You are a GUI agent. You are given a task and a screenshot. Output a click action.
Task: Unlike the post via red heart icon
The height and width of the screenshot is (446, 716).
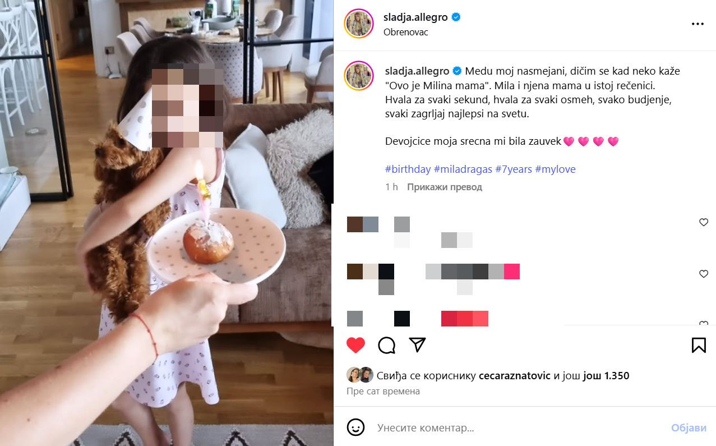355,344
